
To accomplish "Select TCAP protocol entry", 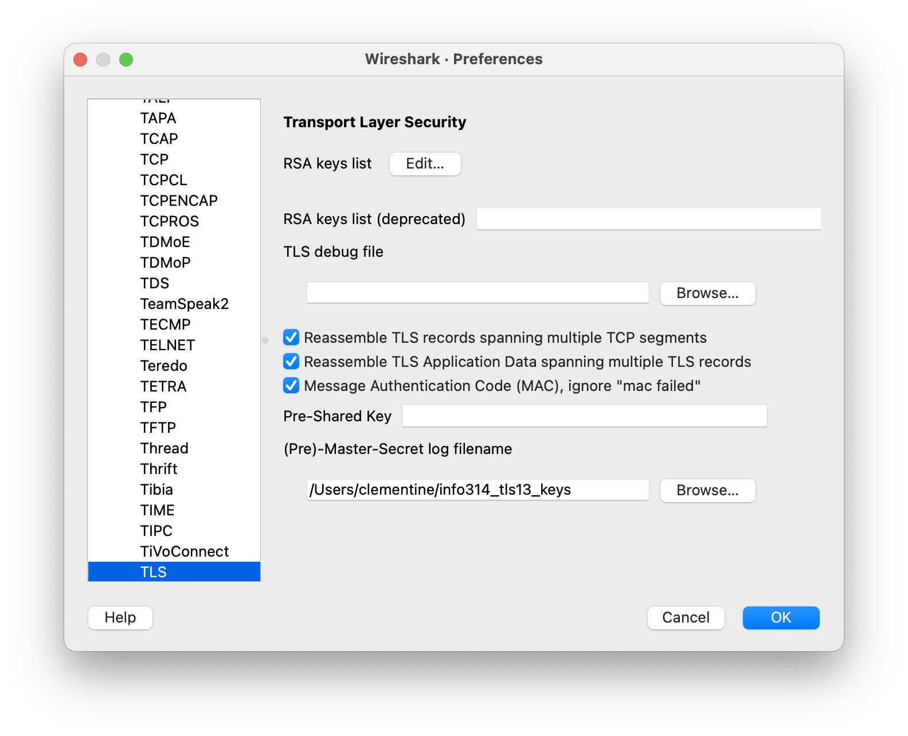I will 174,139.
